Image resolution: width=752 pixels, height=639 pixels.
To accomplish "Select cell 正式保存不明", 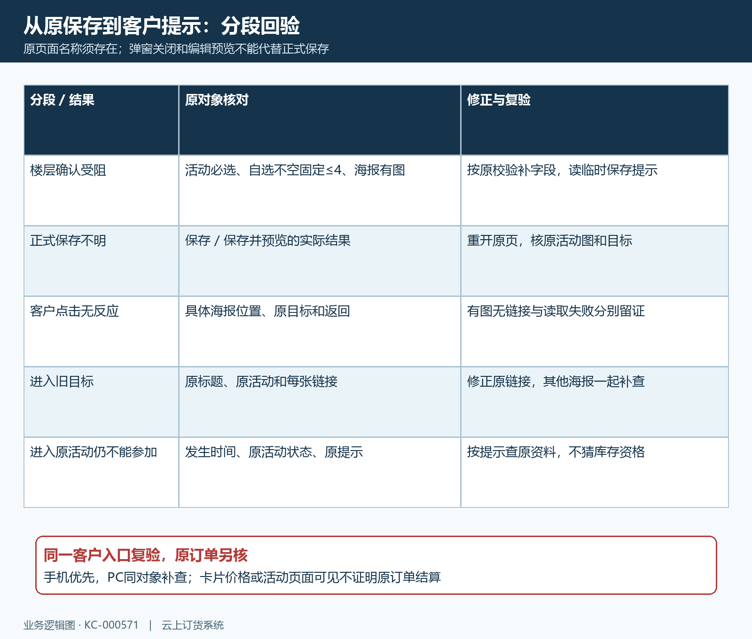I will (x=101, y=261).
